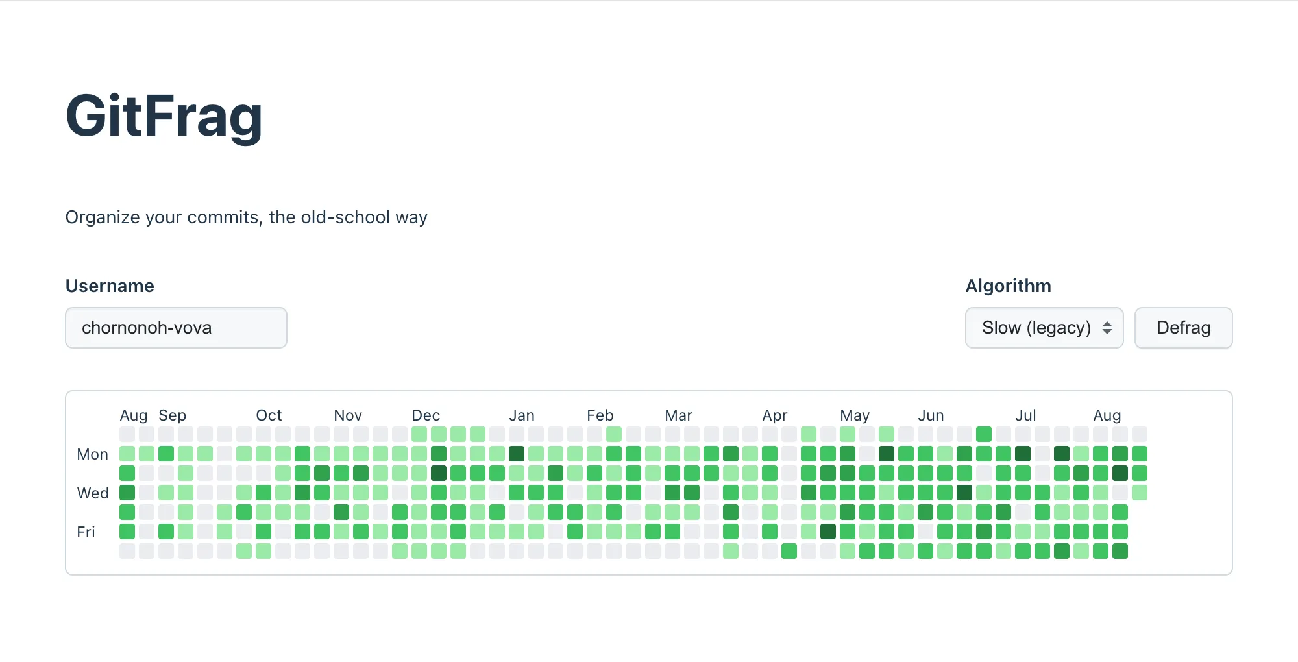Viewport: 1298px width, 662px height.
Task: Select the final cell in the bottom row
Action: point(1120,551)
